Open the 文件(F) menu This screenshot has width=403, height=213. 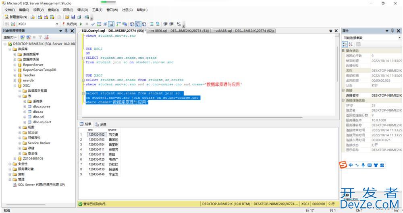10,10
